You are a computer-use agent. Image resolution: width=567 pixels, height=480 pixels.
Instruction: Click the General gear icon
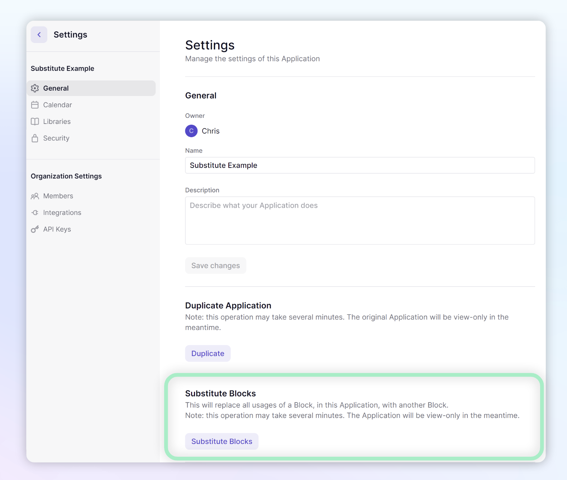coord(35,88)
